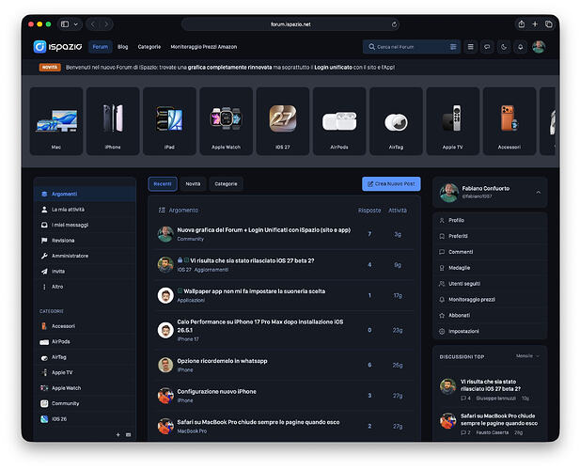The width and height of the screenshot is (580, 470).
Task: Open the chat bubble icon in header
Action: click(x=487, y=47)
